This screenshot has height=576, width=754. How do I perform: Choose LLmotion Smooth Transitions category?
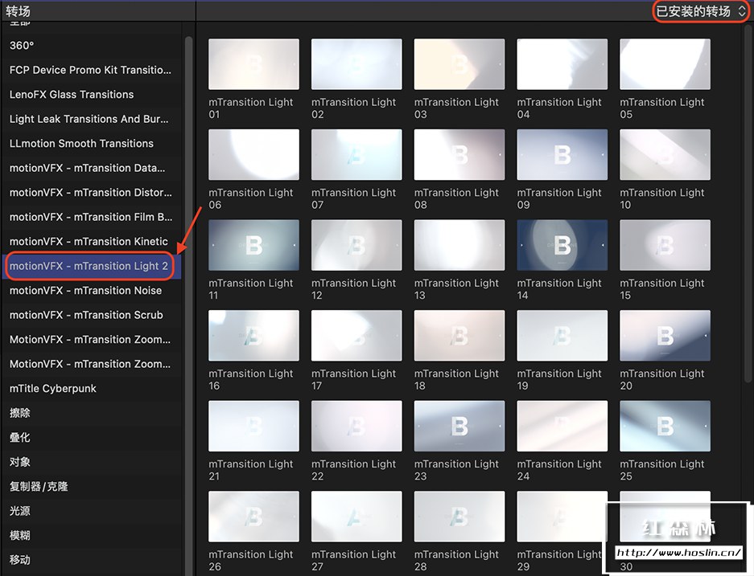(92, 144)
